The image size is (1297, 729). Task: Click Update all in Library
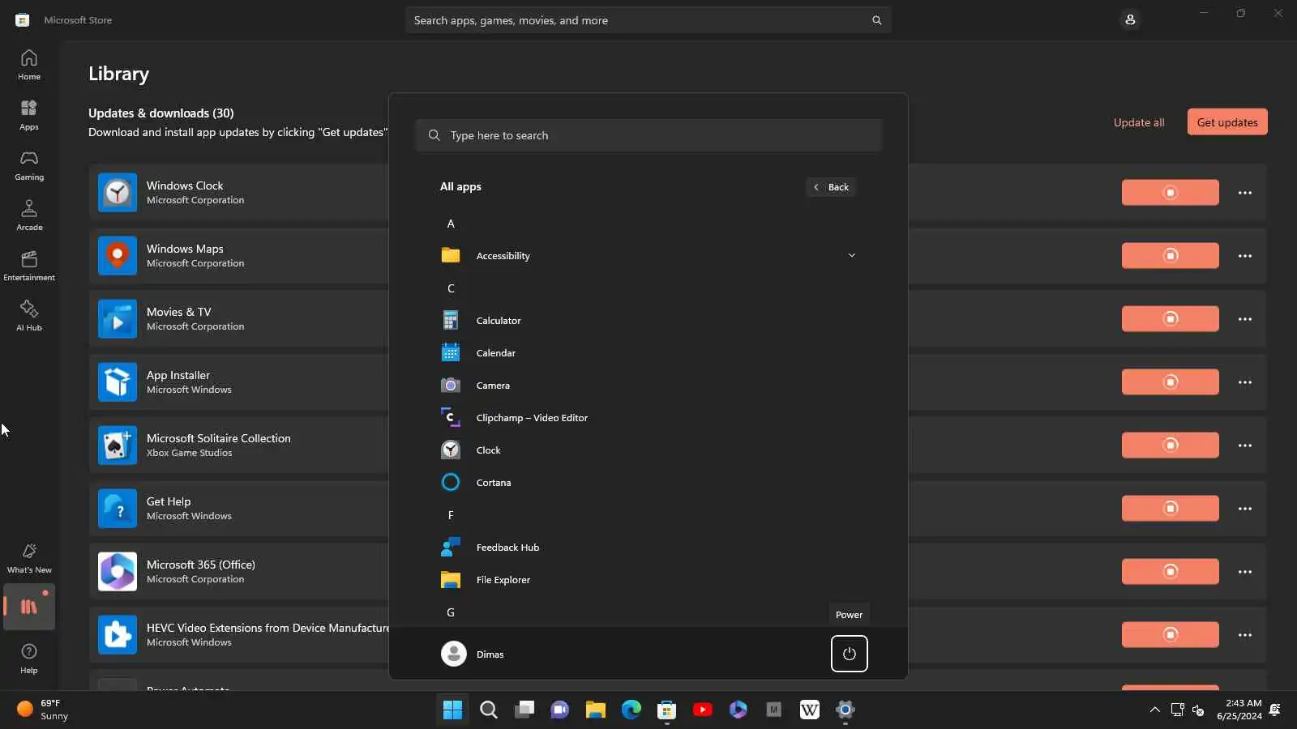click(1138, 122)
